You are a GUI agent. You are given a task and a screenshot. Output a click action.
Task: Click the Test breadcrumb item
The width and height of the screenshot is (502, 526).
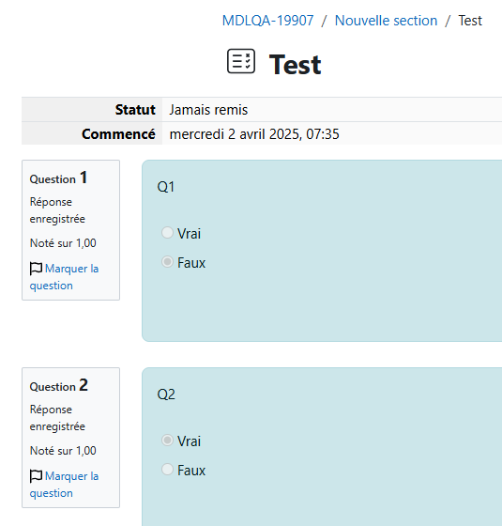click(x=470, y=21)
